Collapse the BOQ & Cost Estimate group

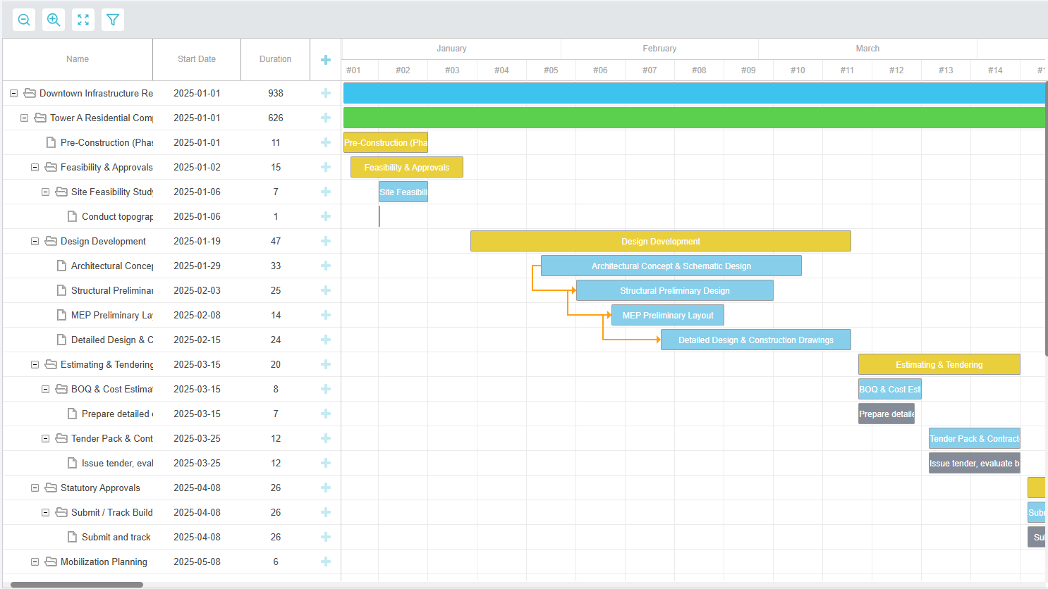point(45,389)
